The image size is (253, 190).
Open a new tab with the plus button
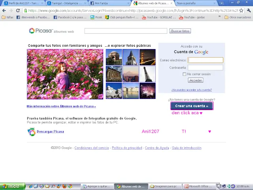(x=221, y=3)
